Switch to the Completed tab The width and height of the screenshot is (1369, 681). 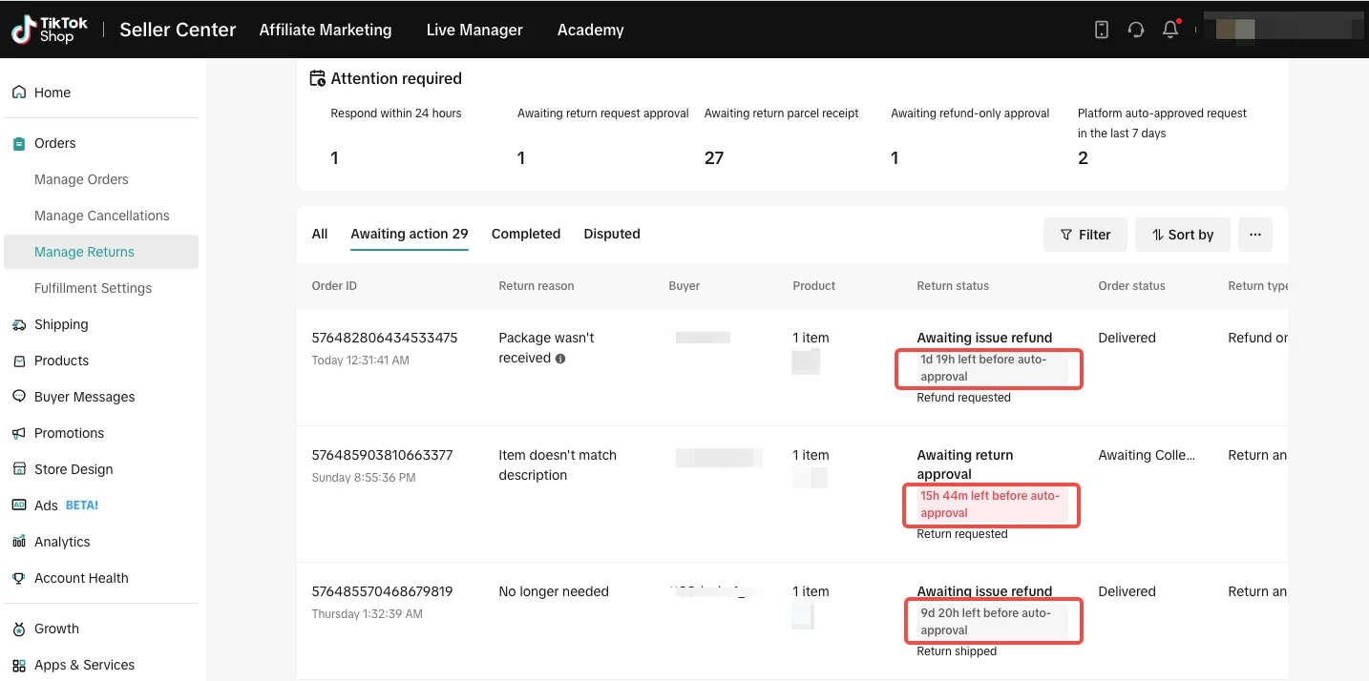[x=525, y=234]
